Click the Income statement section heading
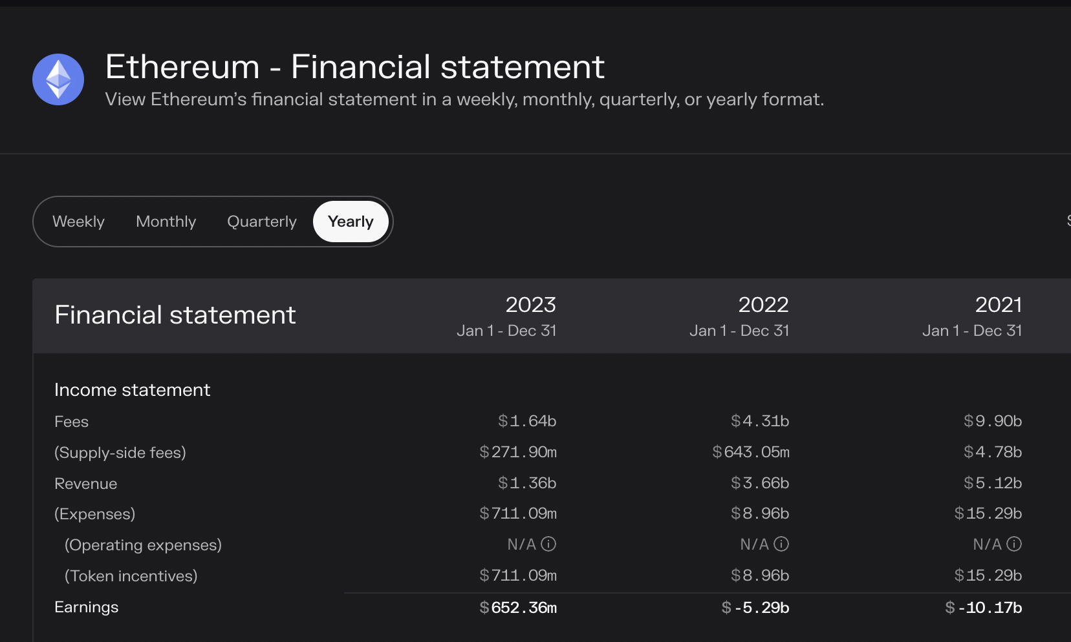 pyautogui.click(x=133, y=390)
